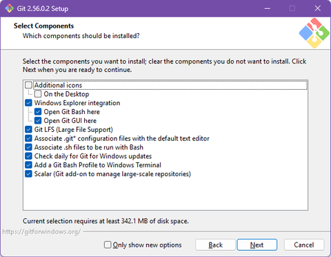Click the Git 2.56.0.2 Setup title

point(43,8)
